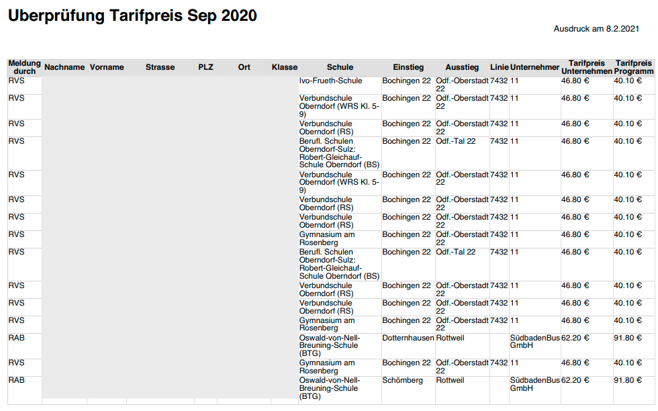Click the Linie column header
Viewport: 658px width, 411px height.
pos(500,67)
